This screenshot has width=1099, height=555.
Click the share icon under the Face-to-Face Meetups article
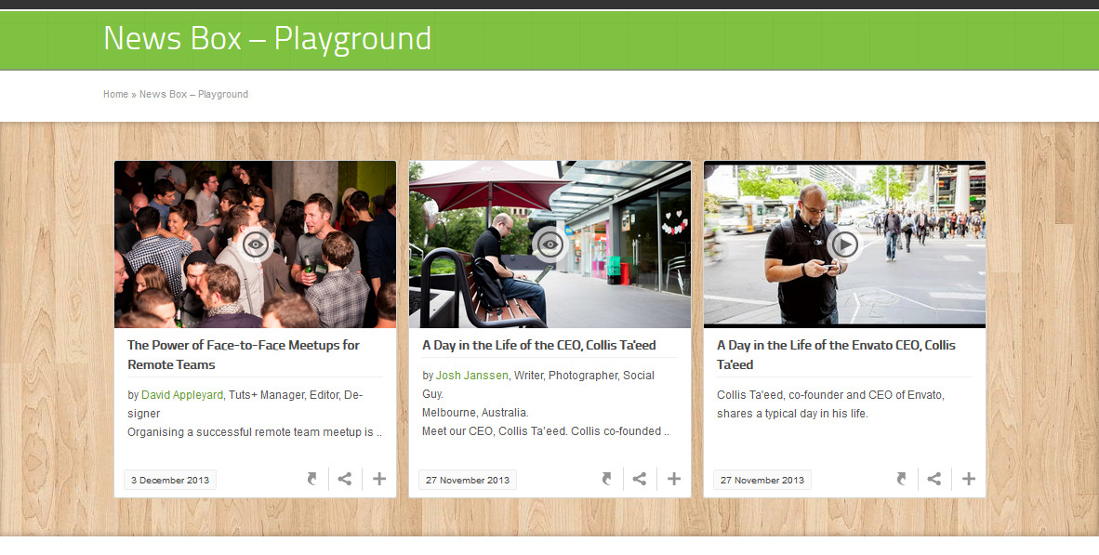[345, 478]
